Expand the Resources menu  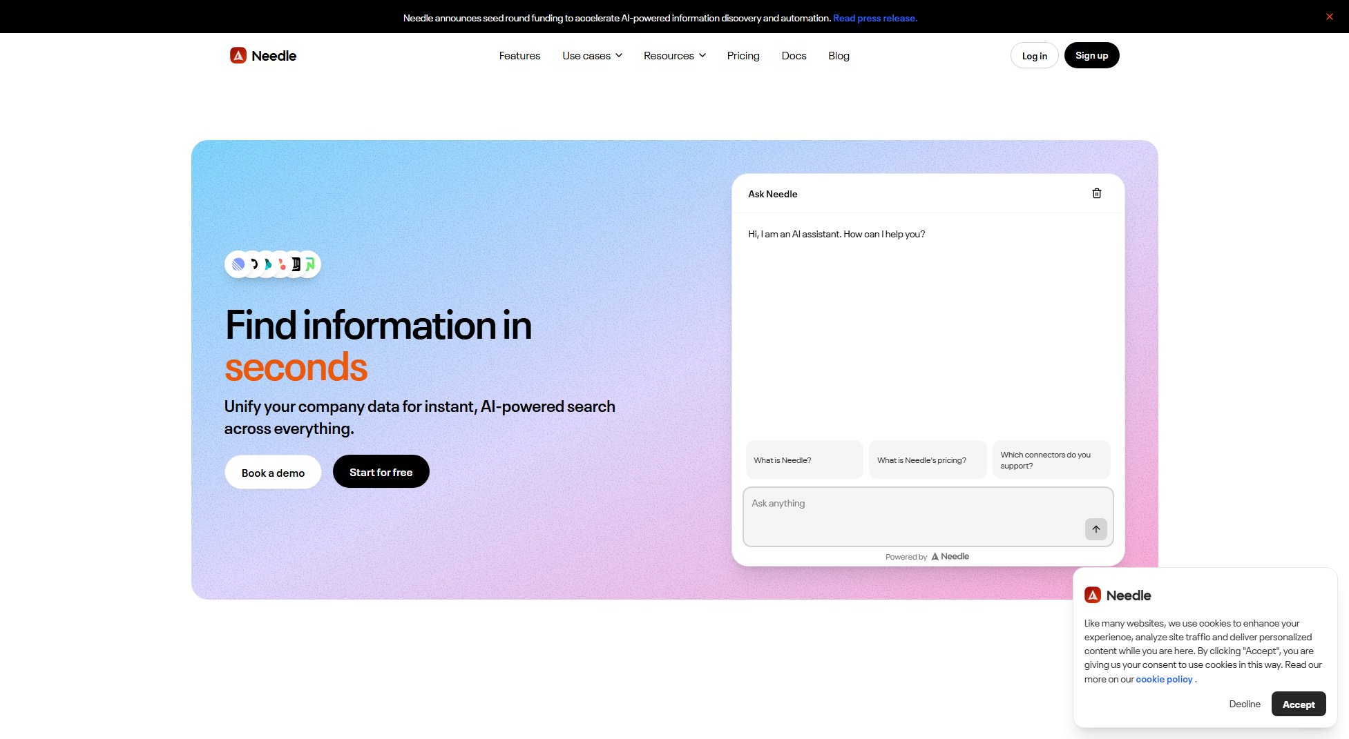tap(675, 56)
